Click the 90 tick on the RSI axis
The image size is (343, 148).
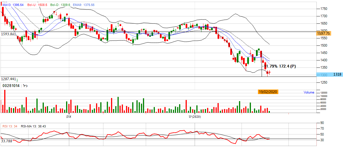(x=322, y=123)
